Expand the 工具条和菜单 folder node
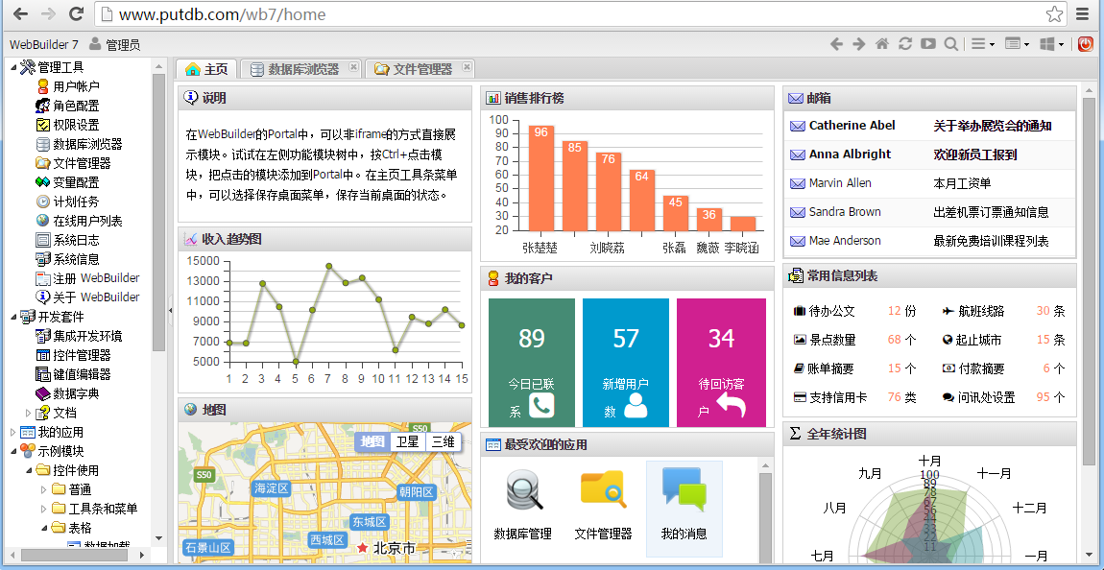1104x570 pixels. point(43,509)
